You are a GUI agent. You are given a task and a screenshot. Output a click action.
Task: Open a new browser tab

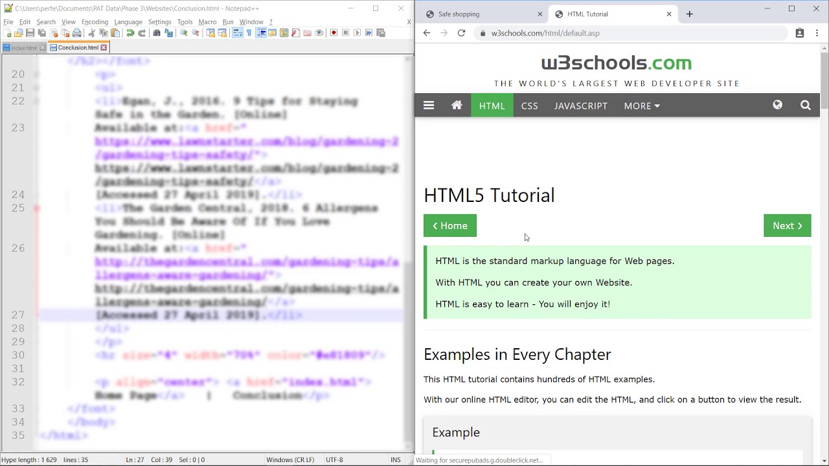pyautogui.click(x=689, y=14)
